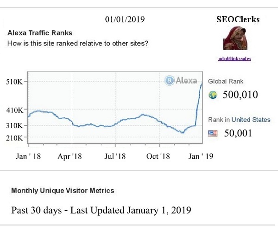Click the Alexa Traffic Ranks heading
The width and height of the screenshot is (278, 232).
coord(40,33)
